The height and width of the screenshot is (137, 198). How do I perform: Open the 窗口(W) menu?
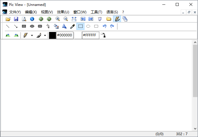(x=80, y=12)
